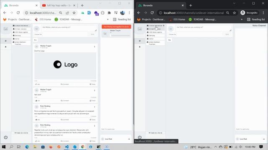Click the post composer text field in left window
Image resolution: width=268 pixels, height=150 pixels.
click(x=69, y=28)
